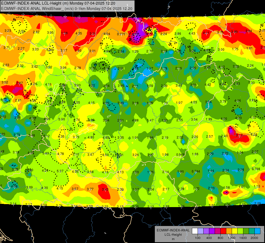The image size is (265, 243).
Task: Click wind shear value 0.744
Action: tap(196, 171)
